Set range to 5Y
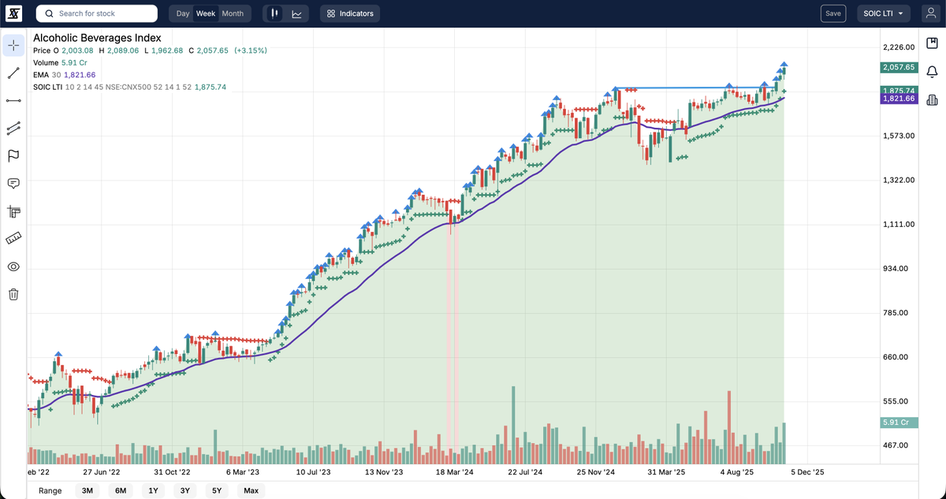Image resolution: width=946 pixels, height=499 pixels. click(x=217, y=490)
